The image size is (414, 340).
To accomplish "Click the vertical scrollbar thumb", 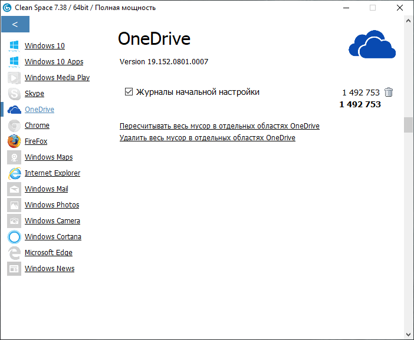I will [408, 125].
